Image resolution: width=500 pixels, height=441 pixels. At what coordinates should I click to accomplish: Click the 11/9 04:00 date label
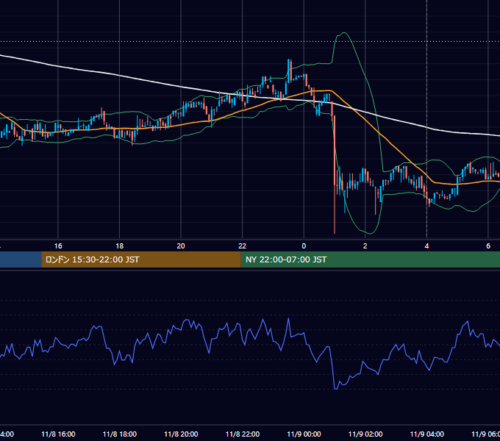[x=427, y=434]
